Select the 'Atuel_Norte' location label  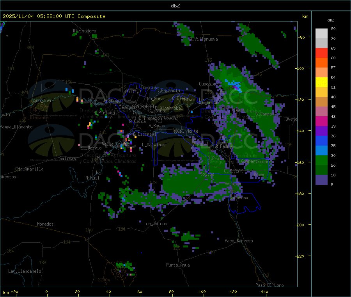point(185,131)
